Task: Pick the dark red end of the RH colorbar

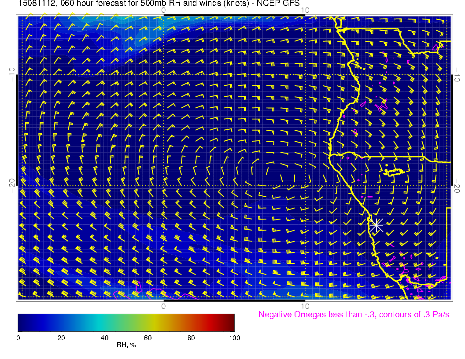Action: (x=231, y=322)
